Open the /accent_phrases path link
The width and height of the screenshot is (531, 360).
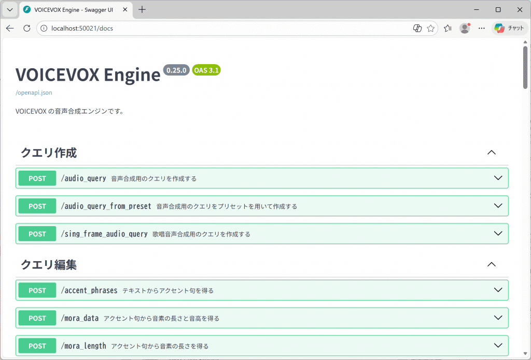click(x=89, y=290)
